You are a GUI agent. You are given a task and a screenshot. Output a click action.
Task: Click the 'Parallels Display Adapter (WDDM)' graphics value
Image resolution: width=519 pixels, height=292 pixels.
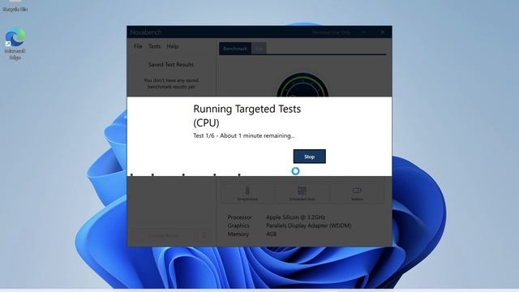308,225
